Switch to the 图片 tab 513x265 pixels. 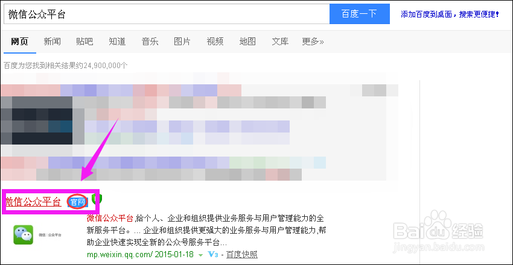182,42
